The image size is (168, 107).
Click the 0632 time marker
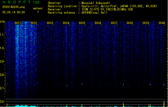pos(34,23)
